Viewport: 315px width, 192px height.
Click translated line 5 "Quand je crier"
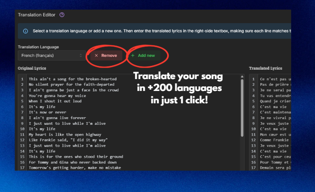(275, 101)
